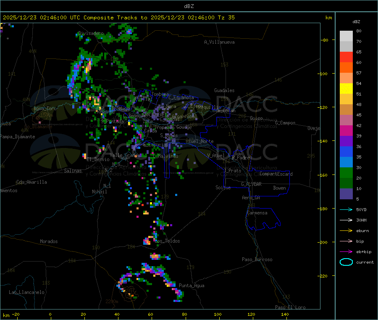Click the 65 dBZ red color swatch
The height and width of the screenshot is (320, 378).
346,57
